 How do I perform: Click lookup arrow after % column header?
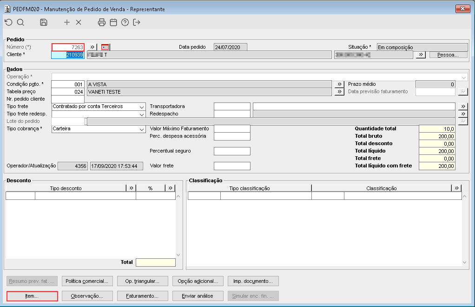[x=170, y=188]
